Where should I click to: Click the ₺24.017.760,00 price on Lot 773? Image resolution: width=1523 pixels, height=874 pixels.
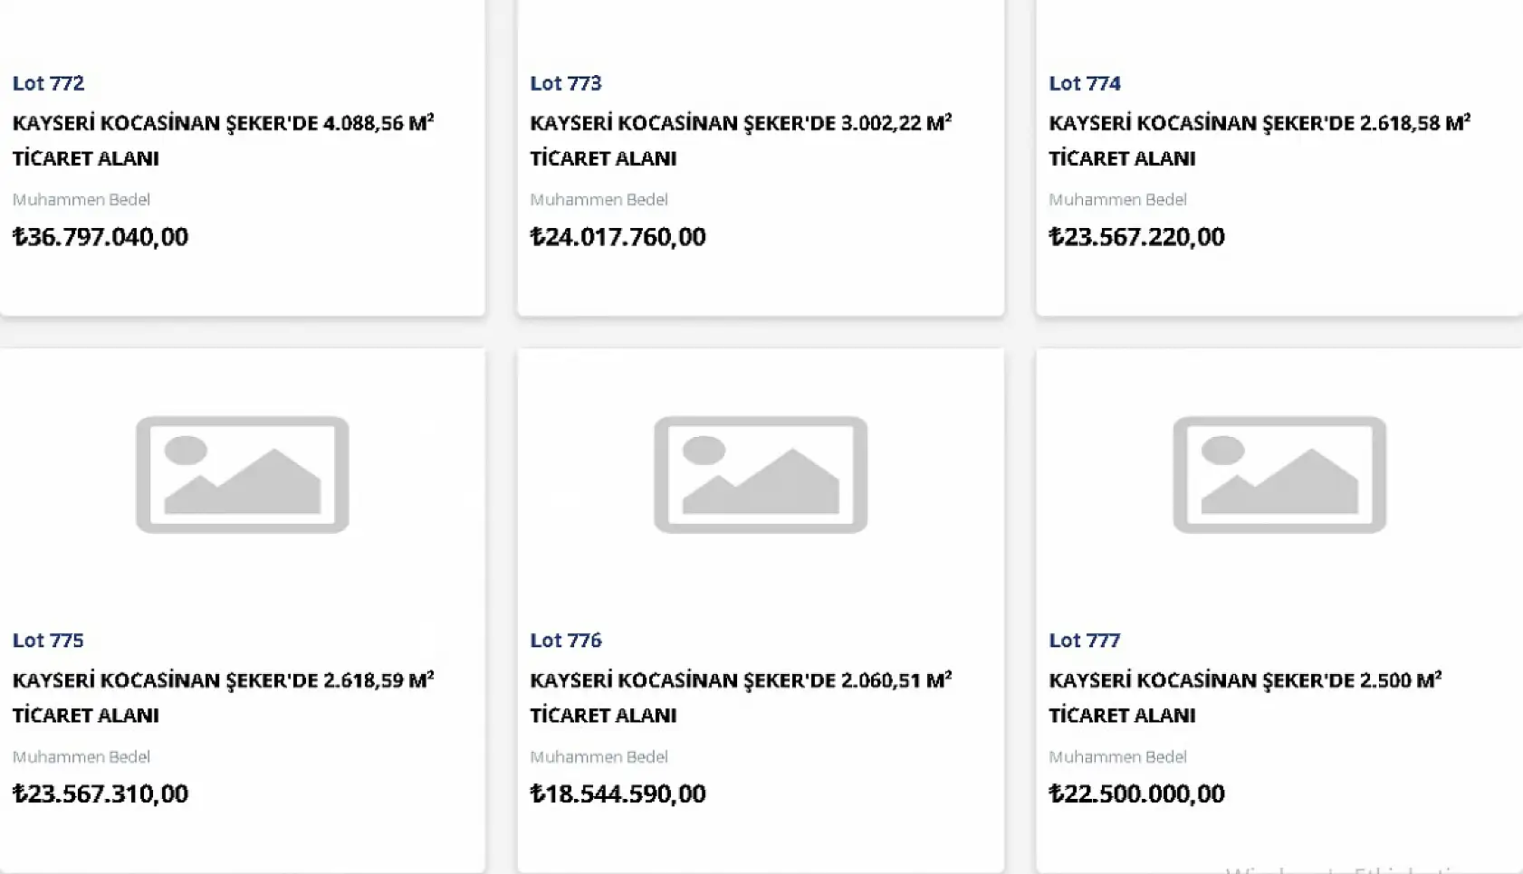[x=618, y=237]
